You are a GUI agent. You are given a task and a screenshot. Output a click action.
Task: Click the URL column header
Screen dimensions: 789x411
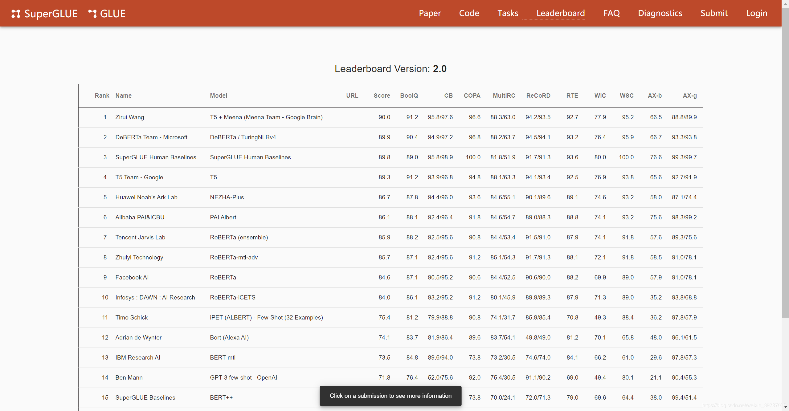pyautogui.click(x=352, y=96)
